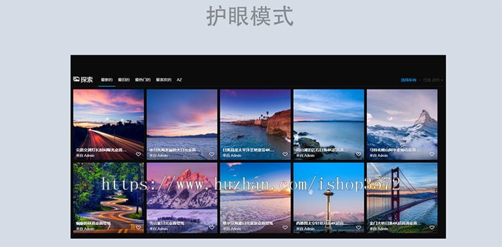Switch to the 最旧的 tab
The height and width of the screenshot is (247, 502).
[124, 80]
